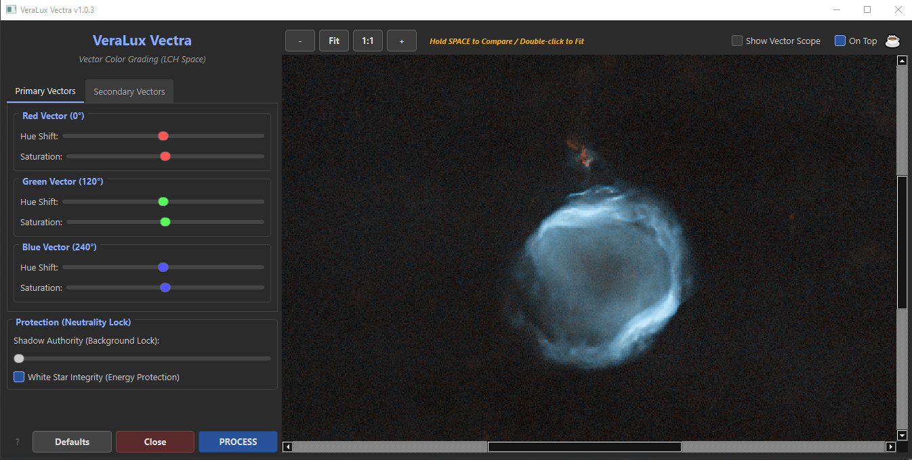The image size is (912, 460).
Task: Switch to Secondary Vectors tab
Action: (x=129, y=91)
